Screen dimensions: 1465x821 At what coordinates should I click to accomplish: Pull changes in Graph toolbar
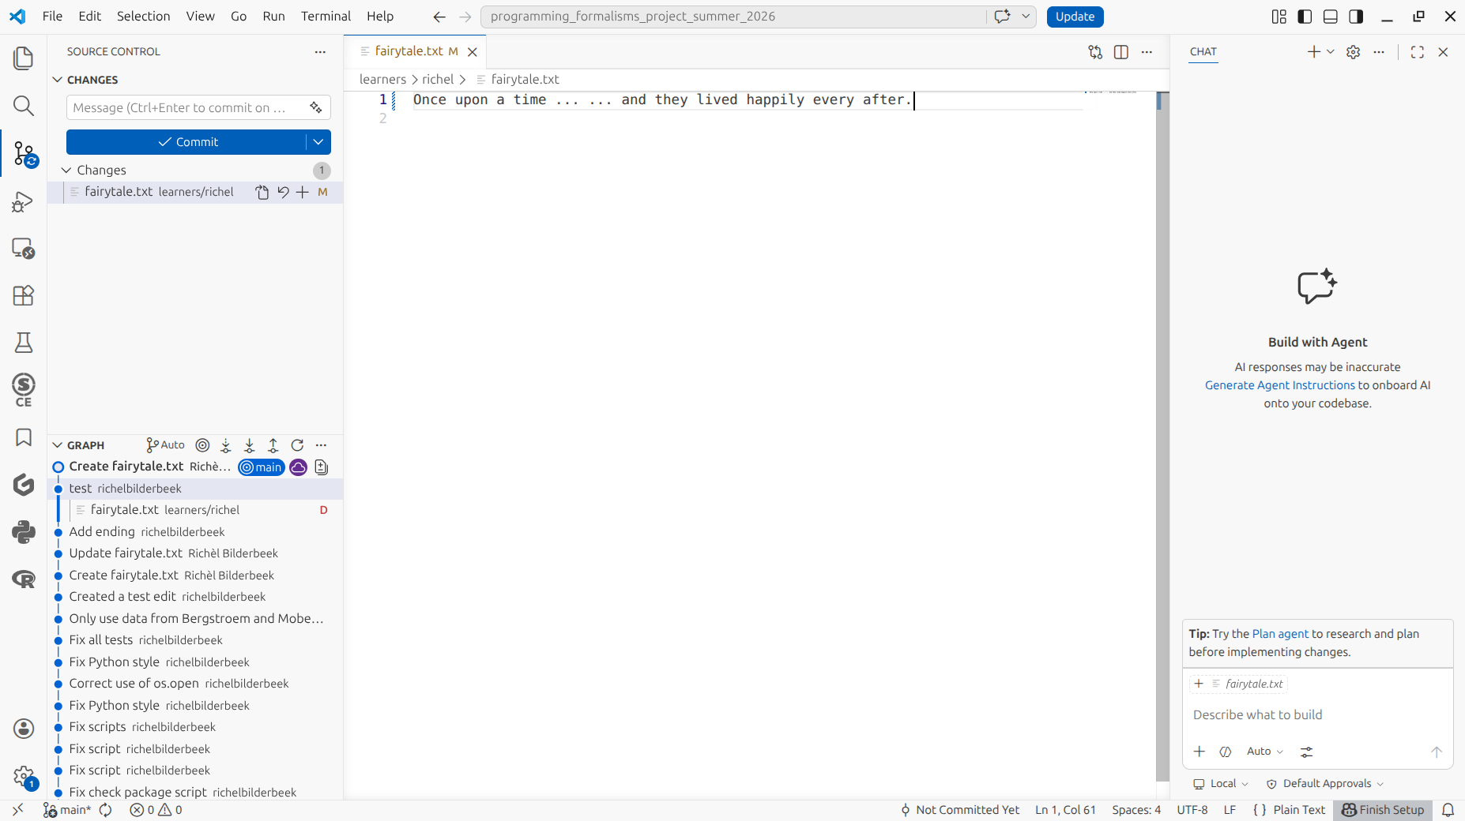(x=250, y=445)
